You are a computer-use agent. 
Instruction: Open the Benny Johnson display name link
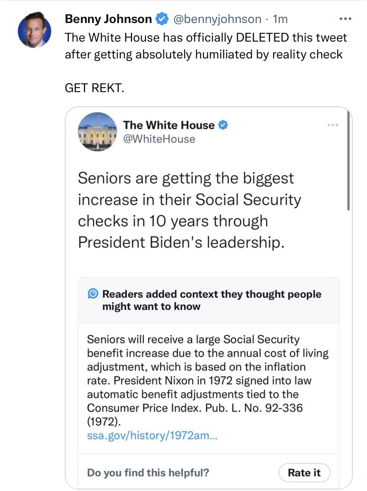pos(108,19)
